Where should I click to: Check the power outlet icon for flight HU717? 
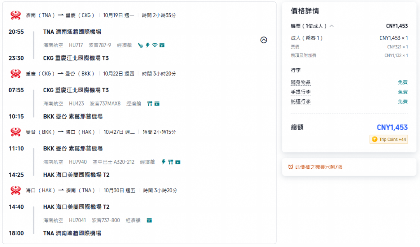click(x=148, y=45)
